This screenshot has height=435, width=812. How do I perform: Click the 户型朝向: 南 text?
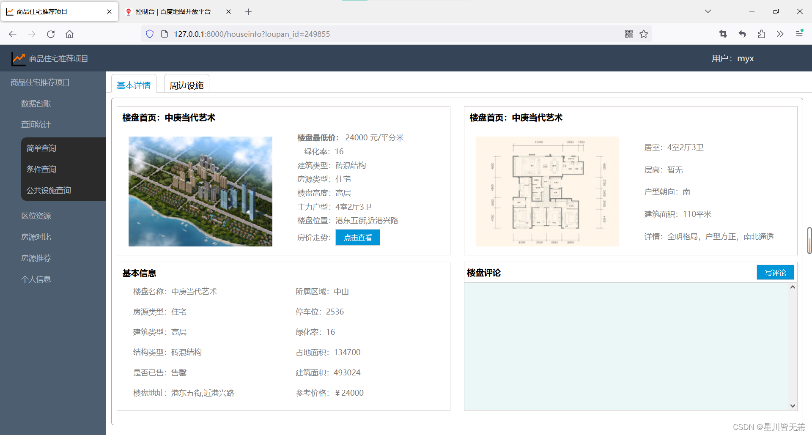(667, 192)
